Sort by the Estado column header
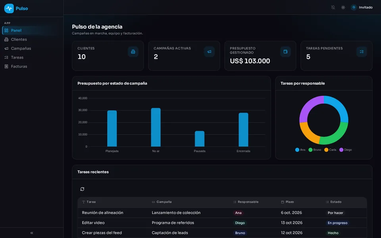This screenshot has height=238, width=381. [334, 202]
